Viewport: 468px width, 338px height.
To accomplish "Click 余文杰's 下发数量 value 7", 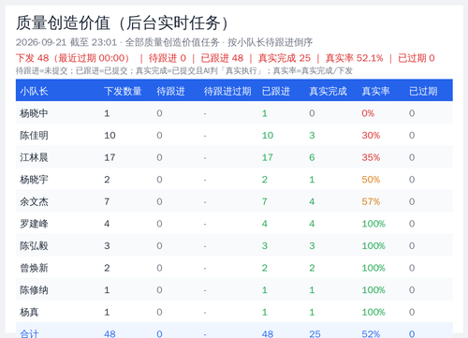I will [x=107, y=202].
